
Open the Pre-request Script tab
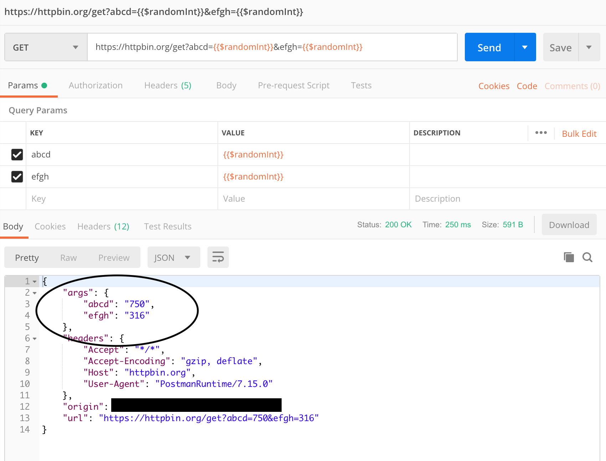pos(293,85)
